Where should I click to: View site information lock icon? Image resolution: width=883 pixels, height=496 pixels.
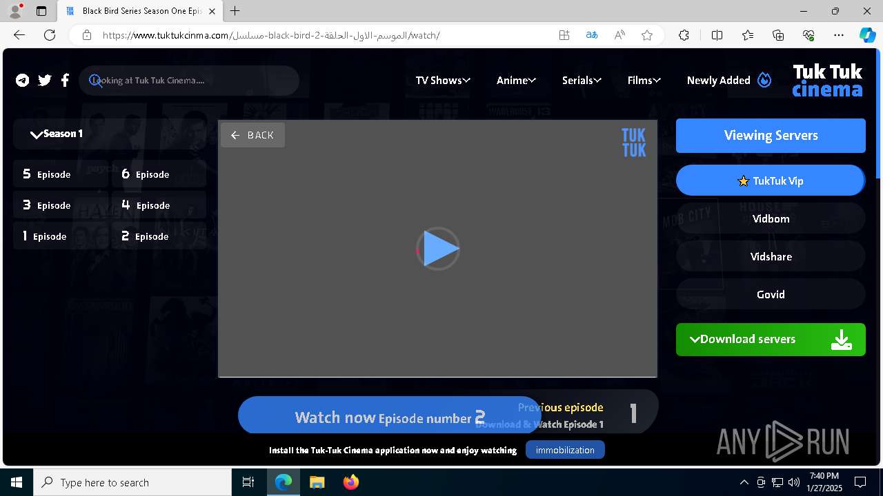pyautogui.click(x=86, y=35)
